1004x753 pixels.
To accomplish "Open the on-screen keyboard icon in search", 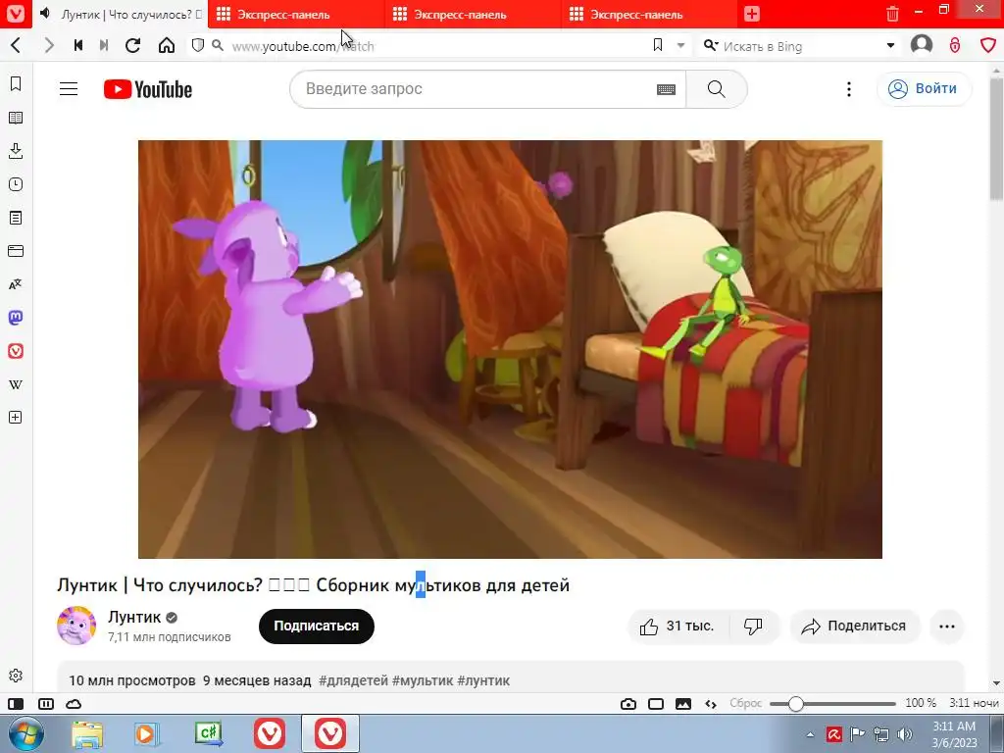I will [666, 89].
